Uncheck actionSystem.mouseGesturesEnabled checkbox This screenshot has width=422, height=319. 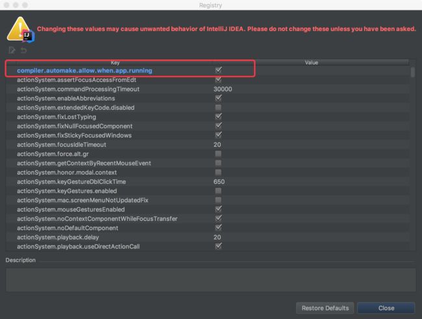[x=218, y=209]
